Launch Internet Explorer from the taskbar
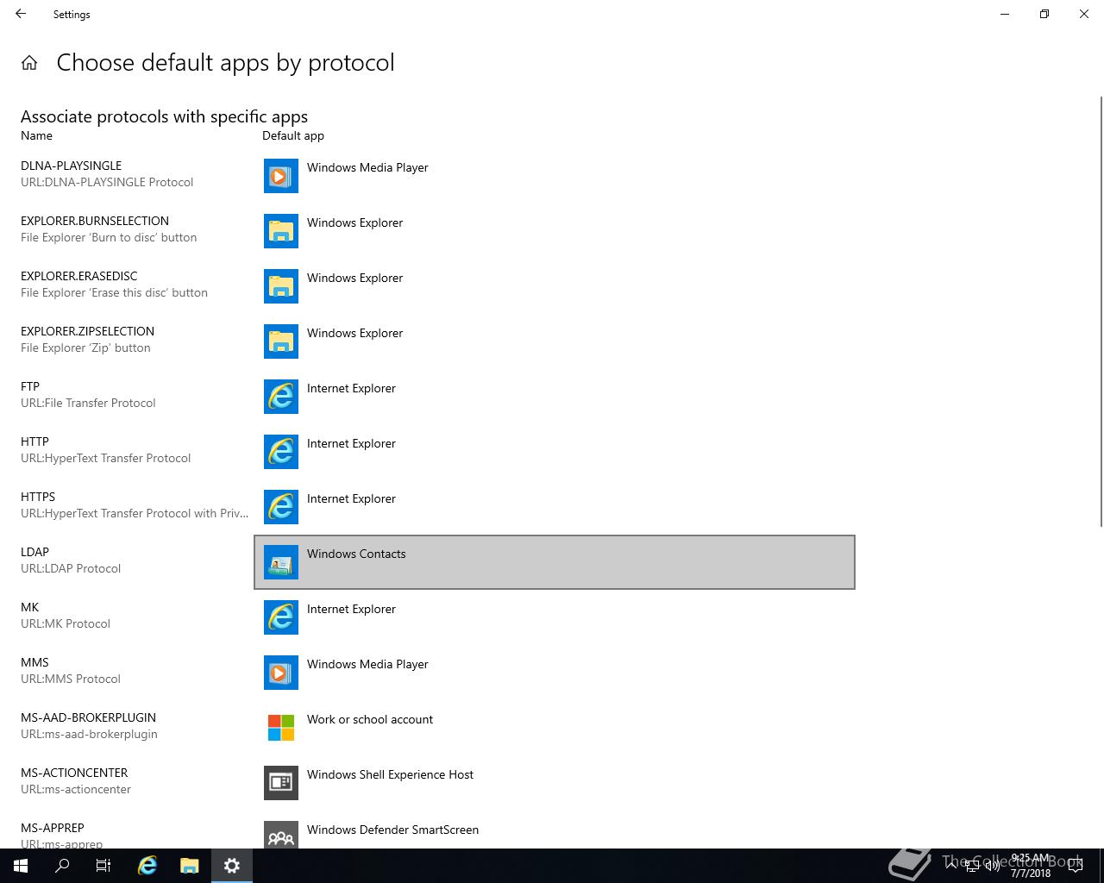This screenshot has height=883, width=1104. (147, 866)
